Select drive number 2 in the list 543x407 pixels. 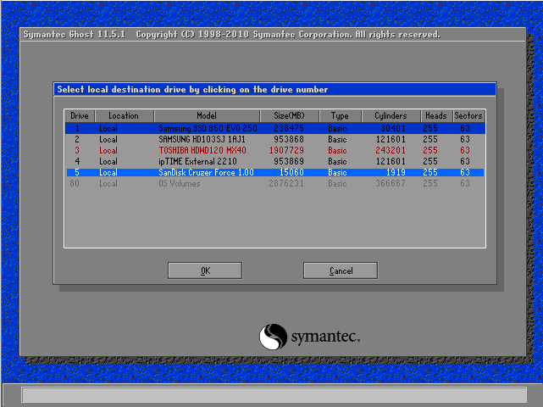77,139
